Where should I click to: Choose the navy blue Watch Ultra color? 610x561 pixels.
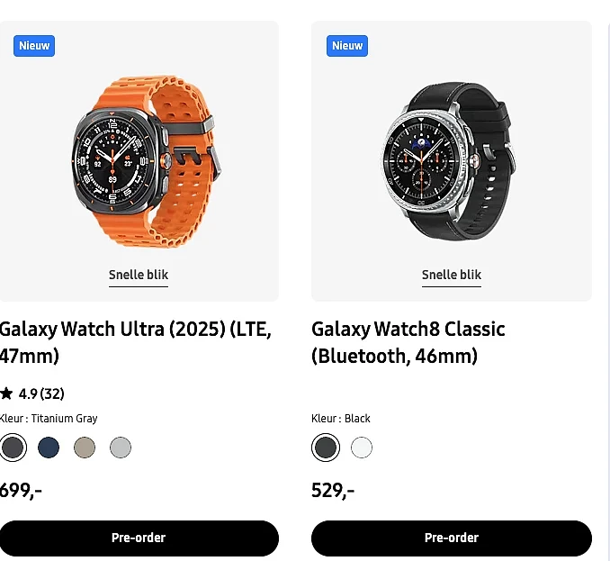click(49, 448)
